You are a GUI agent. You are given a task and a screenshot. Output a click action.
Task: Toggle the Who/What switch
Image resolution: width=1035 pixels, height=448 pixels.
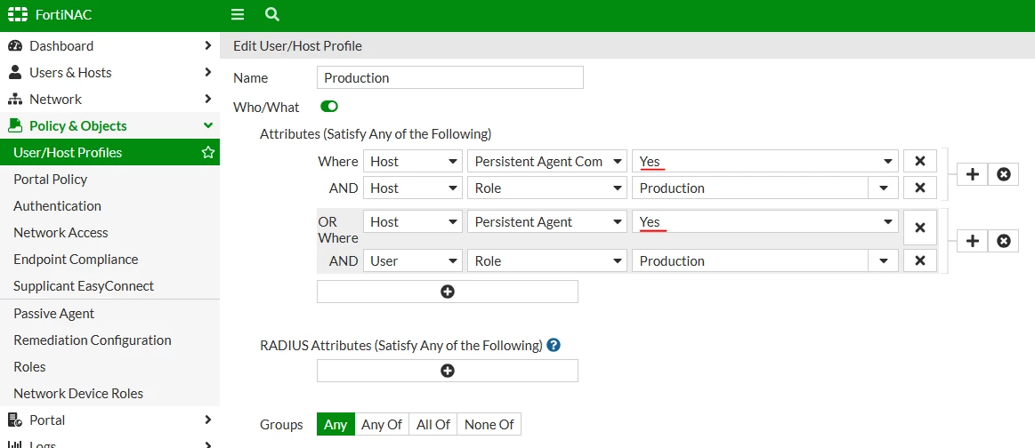(x=329, y=106)
